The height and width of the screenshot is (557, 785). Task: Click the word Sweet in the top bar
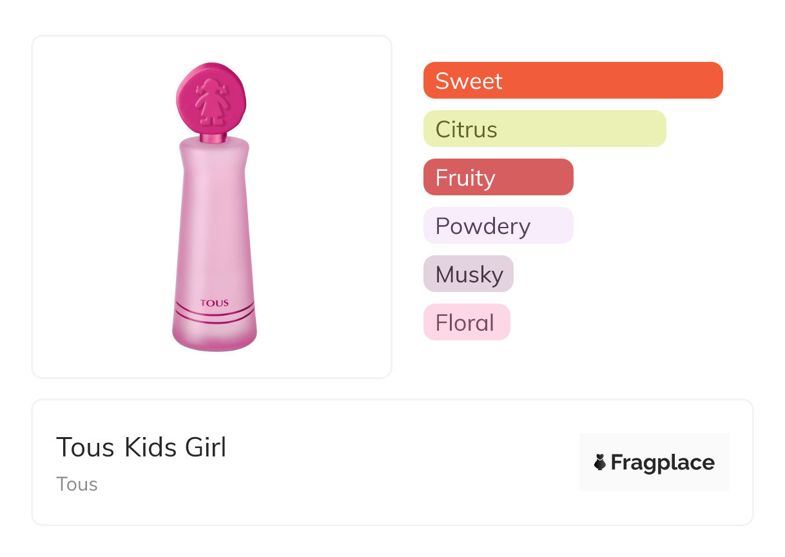tap(469, 81)
